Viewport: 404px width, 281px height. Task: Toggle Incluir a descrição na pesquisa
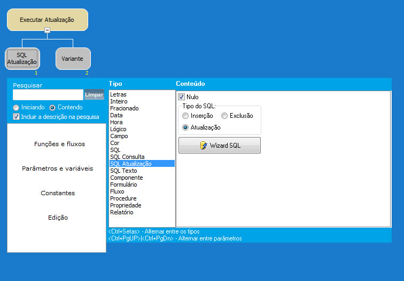click(16, 116)
